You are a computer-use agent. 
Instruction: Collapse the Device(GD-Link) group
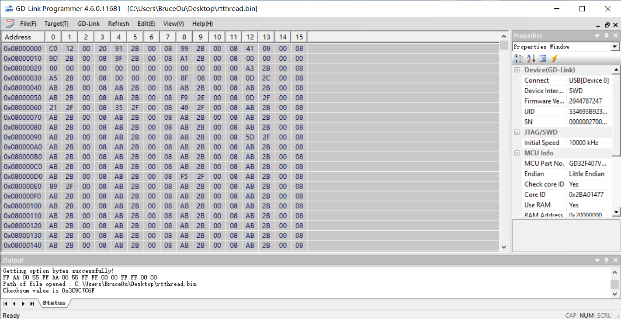[517, 70]
